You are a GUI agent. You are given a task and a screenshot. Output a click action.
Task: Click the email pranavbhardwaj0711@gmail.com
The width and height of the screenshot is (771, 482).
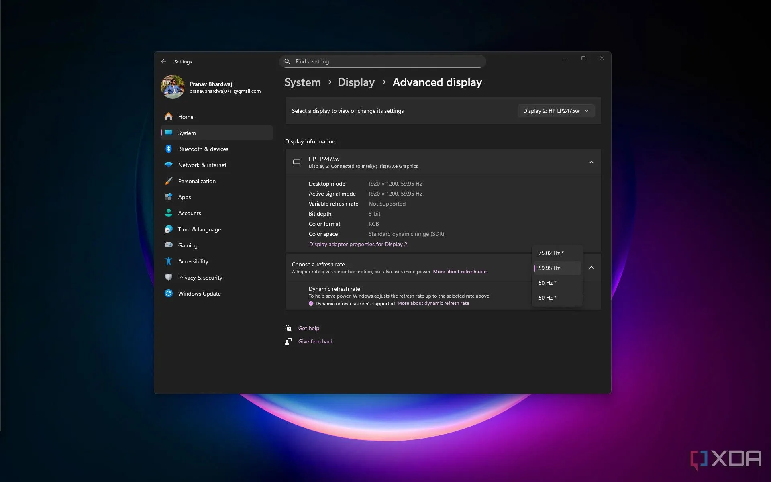coord(225,91)
